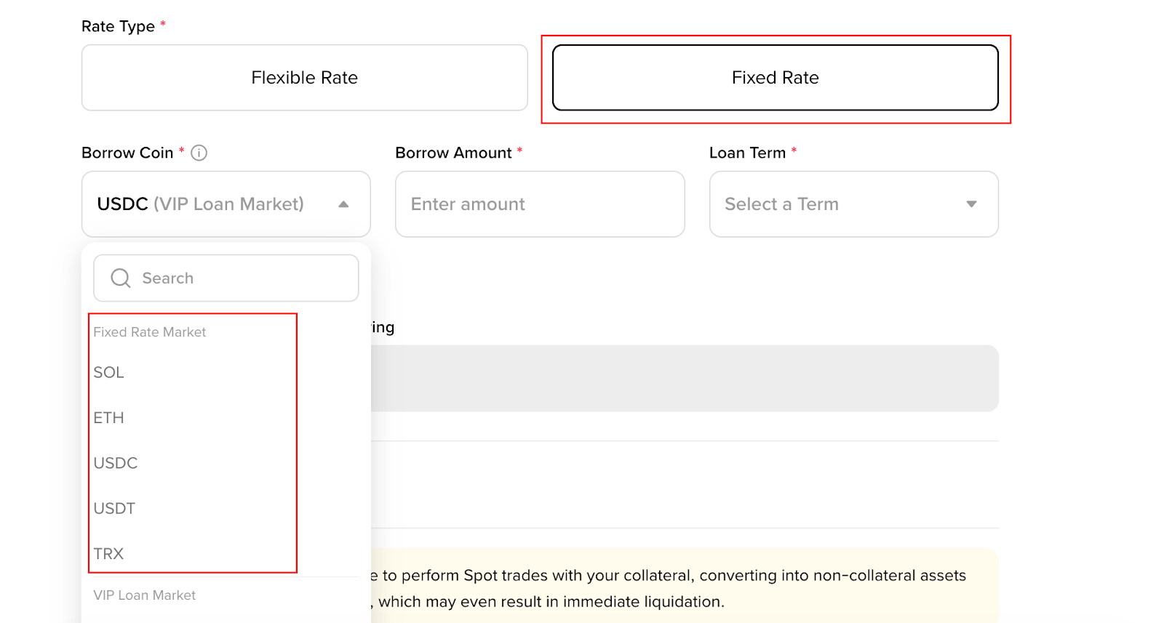The width and height of the screenshot is (1164, 623).
Task: Click the VIP Loan Market section header
Action: [x=145, y=595]
